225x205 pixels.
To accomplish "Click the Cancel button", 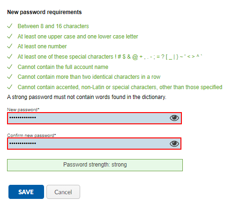I will [63, 192].
